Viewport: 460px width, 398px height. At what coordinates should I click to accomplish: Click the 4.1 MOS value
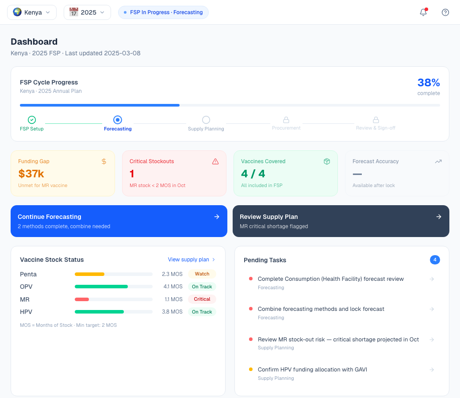pyautogui.click(x=173, y=287)
